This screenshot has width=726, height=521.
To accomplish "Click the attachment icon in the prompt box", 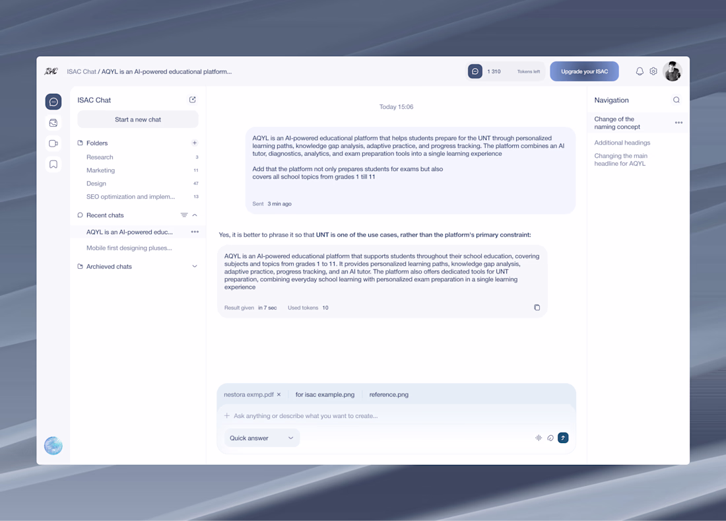I will pyautogui.click(x=550, y=438).
